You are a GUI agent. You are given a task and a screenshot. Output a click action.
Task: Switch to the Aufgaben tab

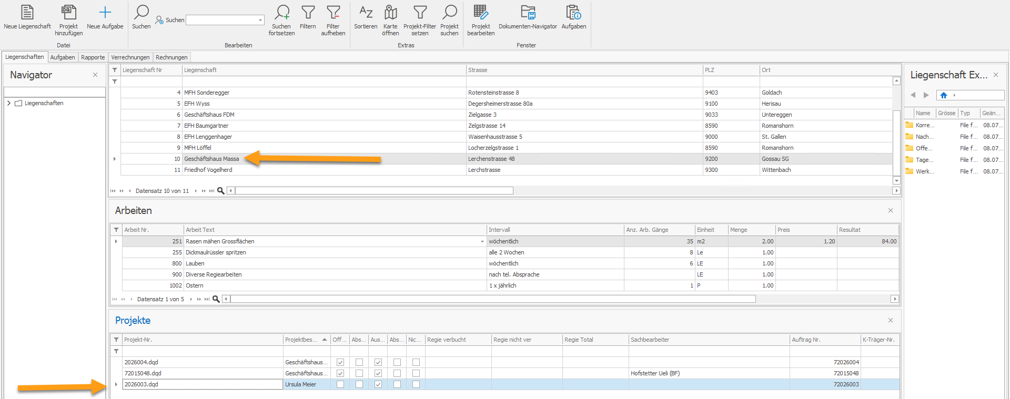[63, 57]
